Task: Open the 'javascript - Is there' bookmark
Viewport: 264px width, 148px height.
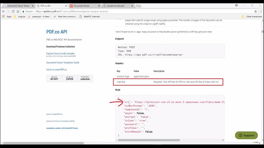Action: tap(40, 17)
